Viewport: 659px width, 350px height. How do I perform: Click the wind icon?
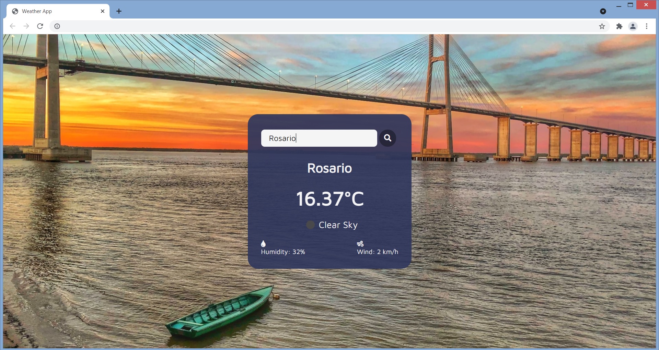pyautogui.click(x=360, y=244)
